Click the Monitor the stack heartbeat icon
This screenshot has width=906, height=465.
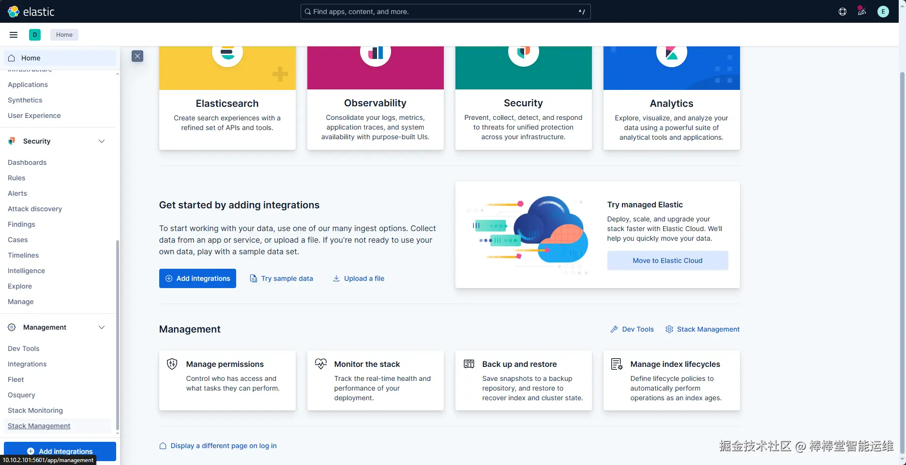coord(321,363)
